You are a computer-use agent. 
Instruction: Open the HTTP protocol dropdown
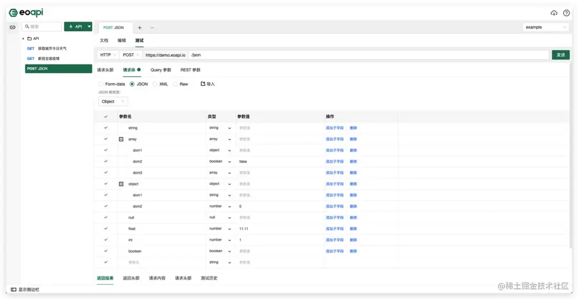pos(108,55)
